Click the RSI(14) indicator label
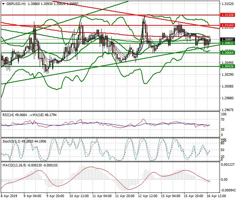 click(8, 115)
